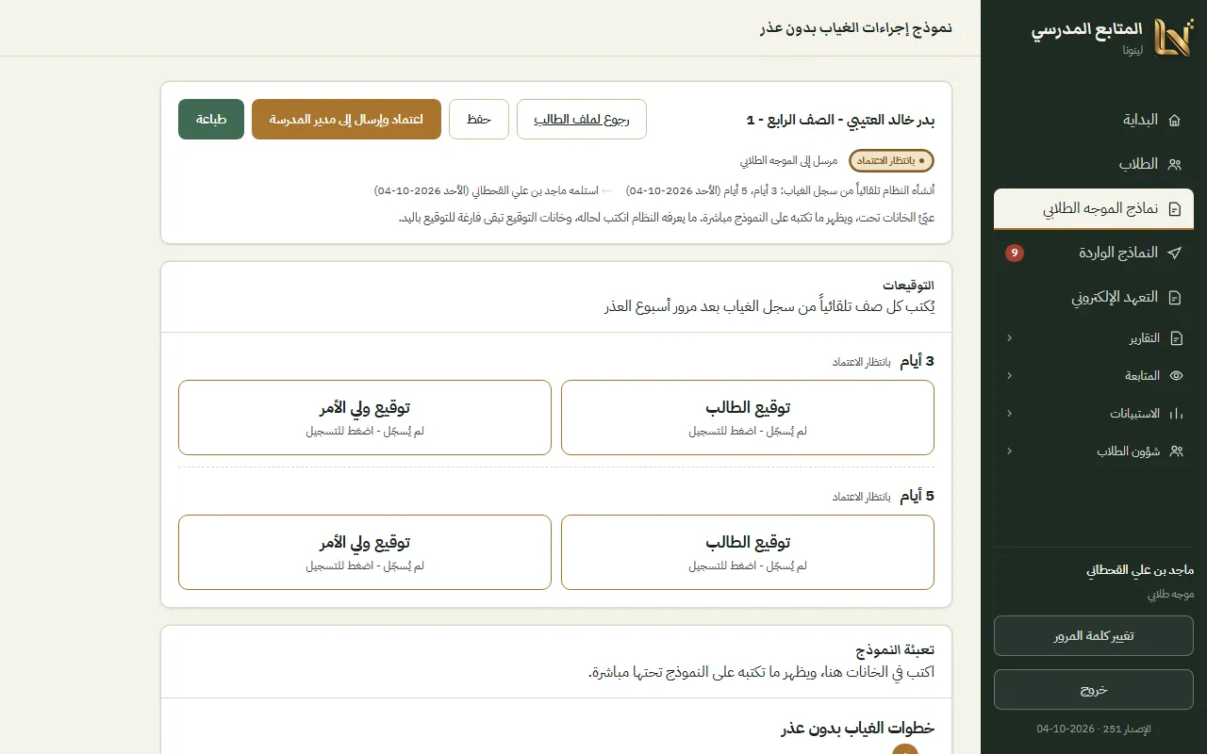
Task: Expand the شؤون الطلاب submenu chevron
Action: (1010, 451)
